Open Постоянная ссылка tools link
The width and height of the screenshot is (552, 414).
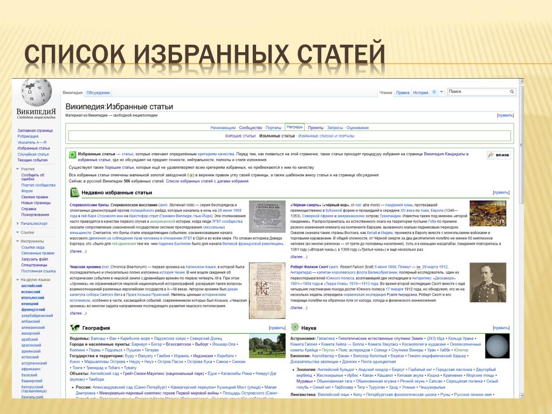click(x=38, y=271)
